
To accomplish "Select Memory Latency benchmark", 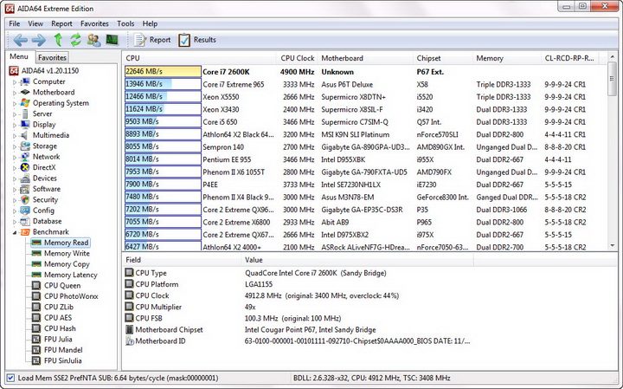I will pos(71,275).
